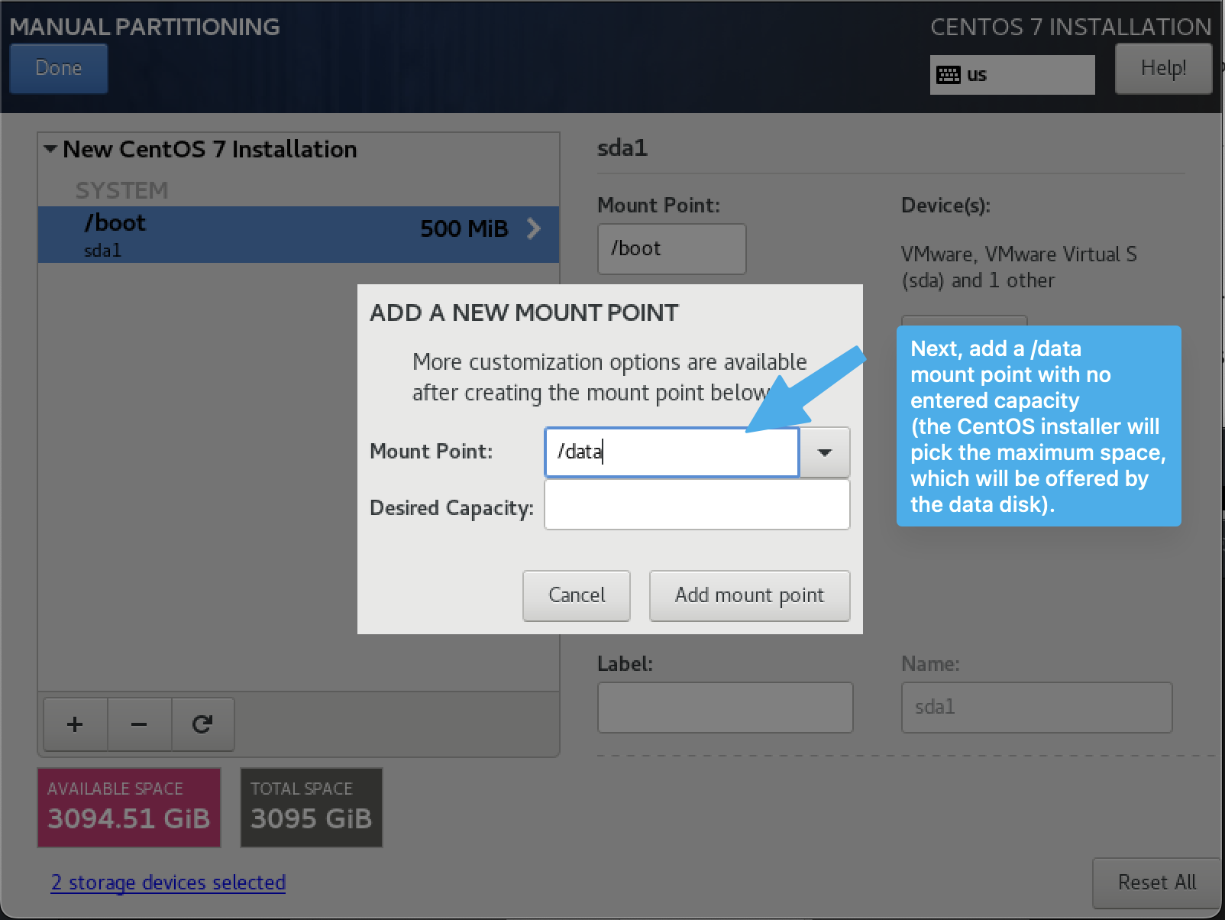Screen dimensions: 1225x920
Task: Click the Done button in the header
Action: 58,68
